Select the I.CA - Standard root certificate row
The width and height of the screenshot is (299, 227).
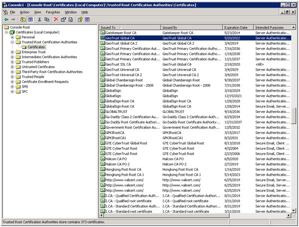(x=195, y=211)
